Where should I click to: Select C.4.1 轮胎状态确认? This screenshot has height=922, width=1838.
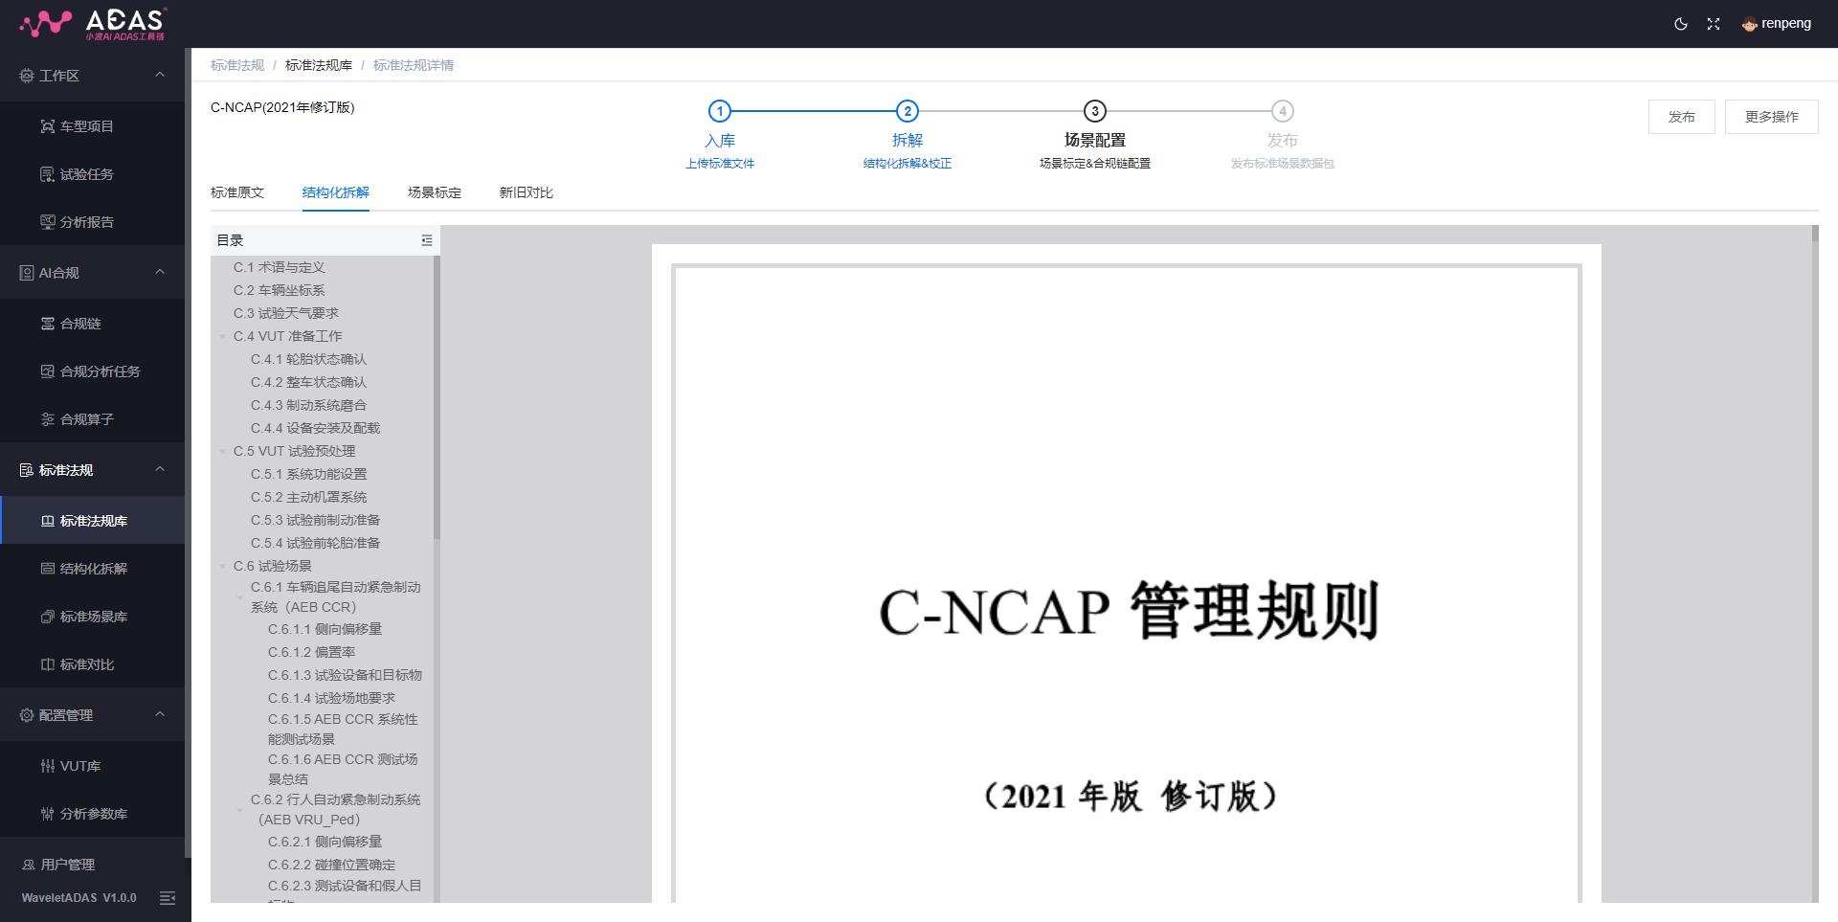[308, 359]
